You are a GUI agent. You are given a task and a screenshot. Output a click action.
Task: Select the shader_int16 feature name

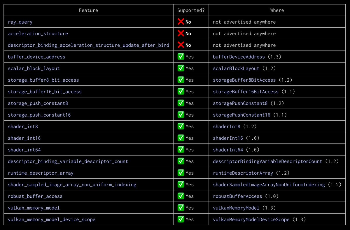(x=24, y=138)
